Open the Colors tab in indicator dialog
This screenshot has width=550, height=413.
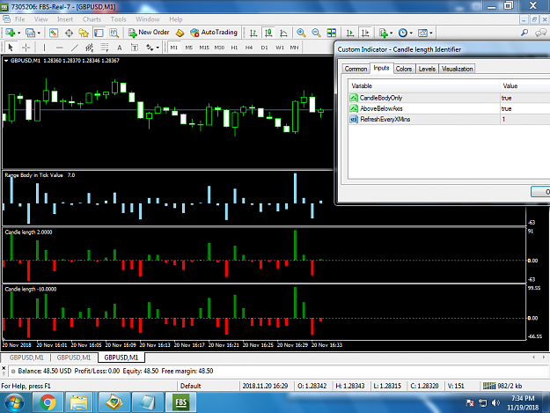coord(404,69)
